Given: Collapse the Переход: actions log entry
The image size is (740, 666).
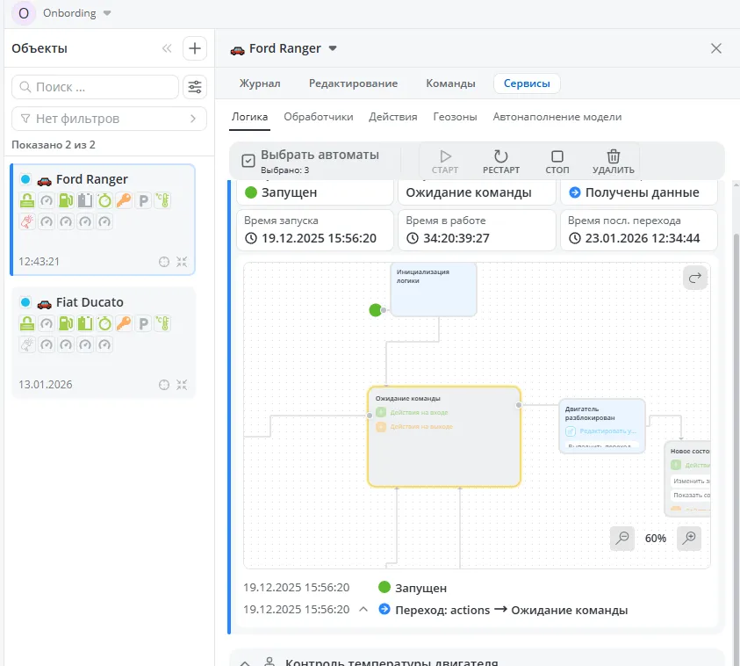Looking at the screenshot, I should point(363,610).
